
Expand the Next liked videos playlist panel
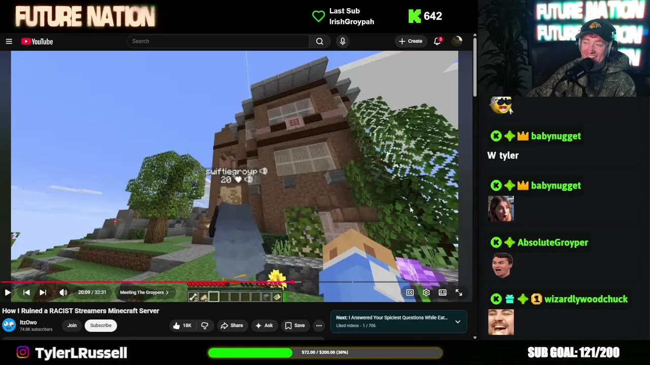click(x=458, y=322)
